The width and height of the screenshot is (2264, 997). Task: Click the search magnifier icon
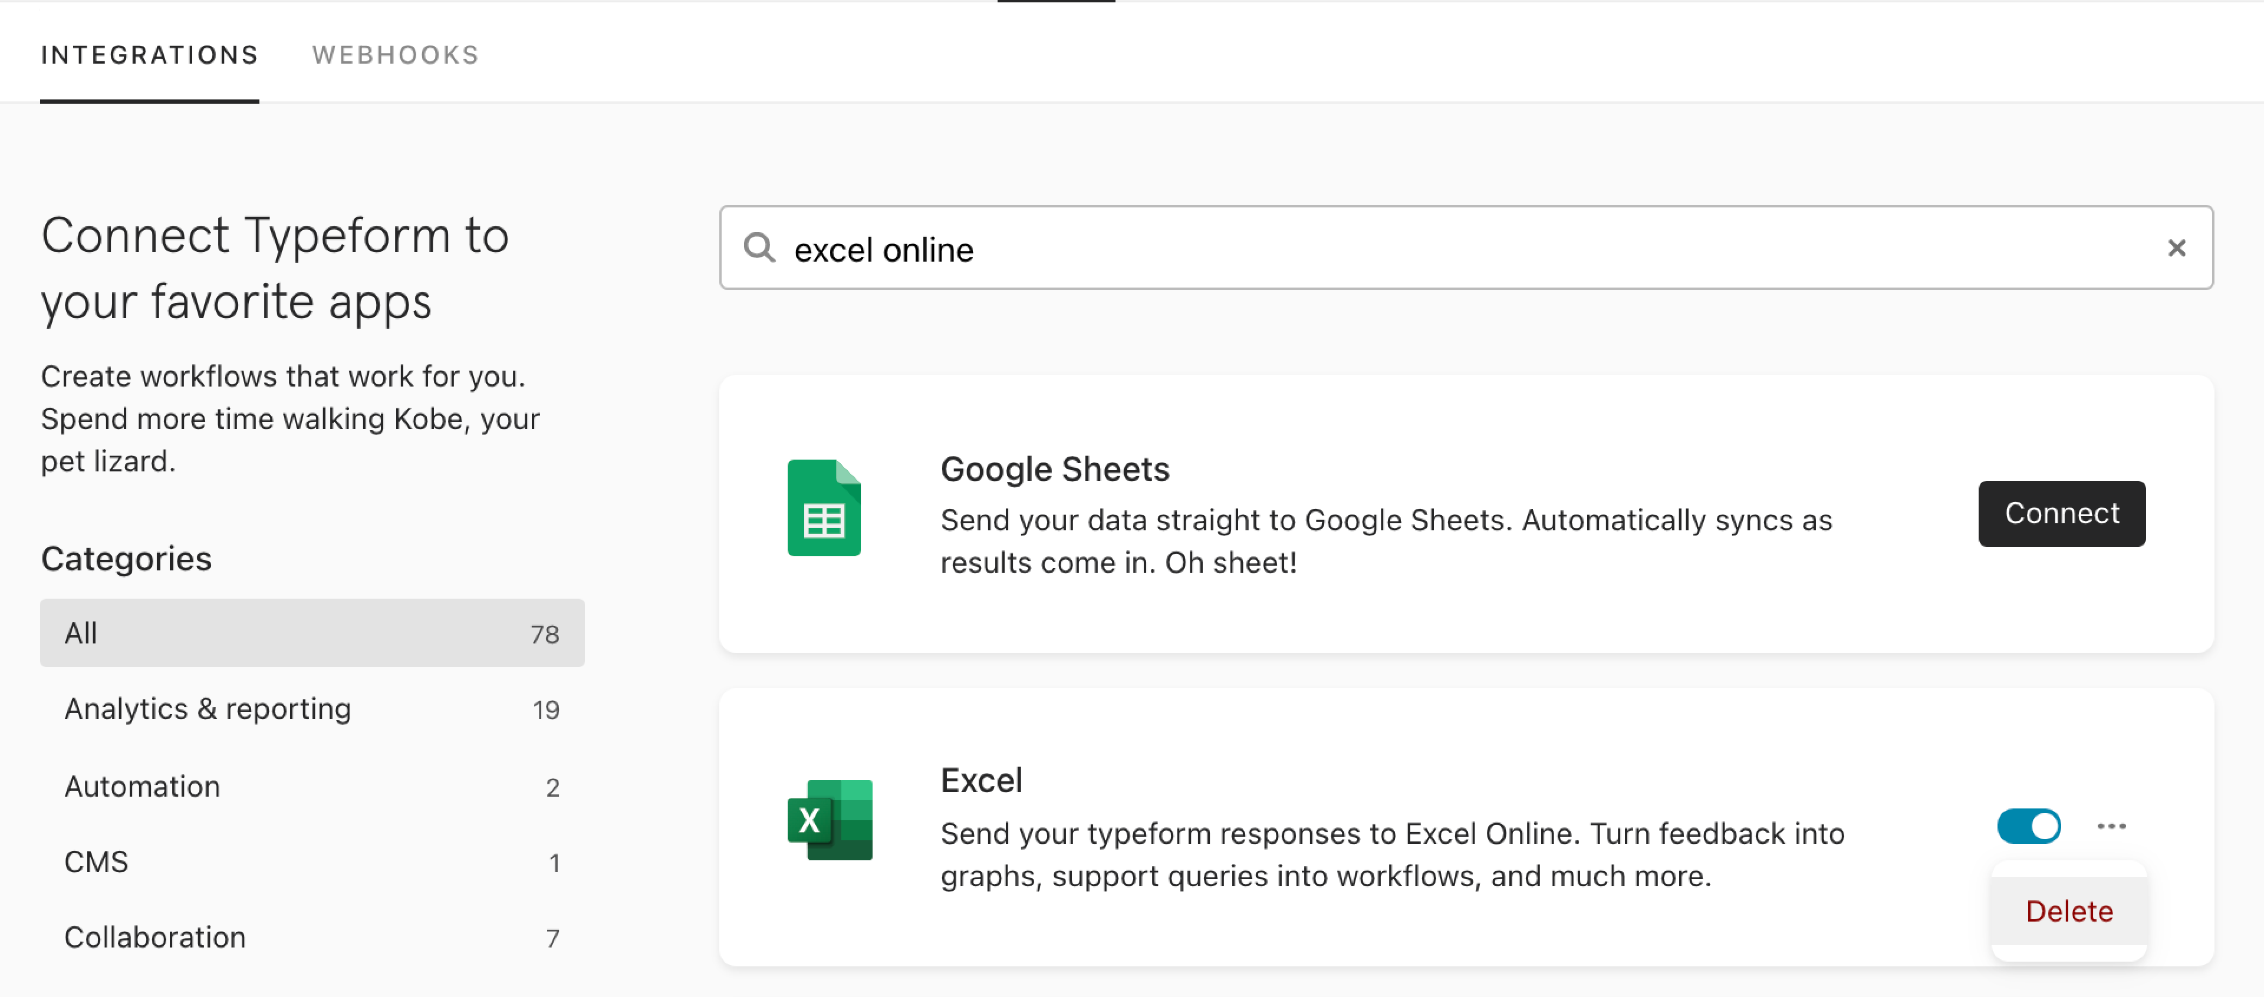click(759, 249)
